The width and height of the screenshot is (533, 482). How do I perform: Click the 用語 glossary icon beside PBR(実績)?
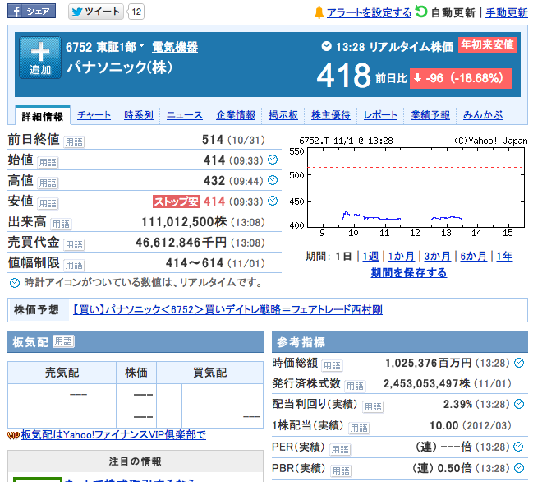(341, 470)
